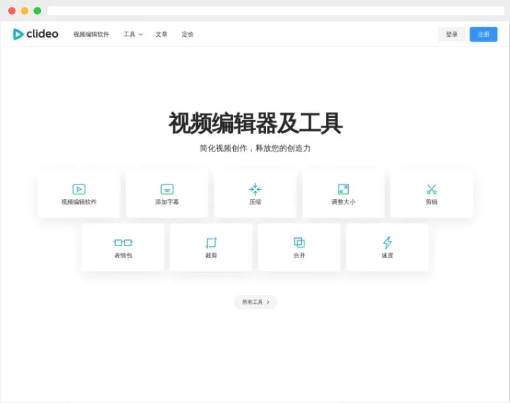Select the 剪辑 scissors icon
The height and width of the screenshot is (403, 510).
click(x=431, y=189)
